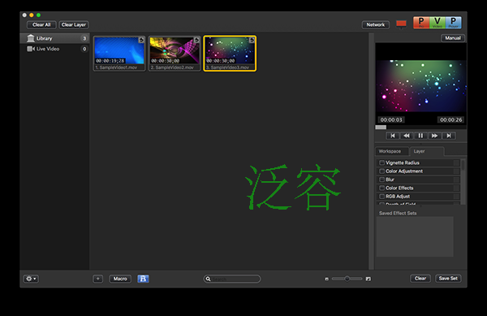Rewind the playing video
This screenshot has width=487, height=316.
[407, 136]
